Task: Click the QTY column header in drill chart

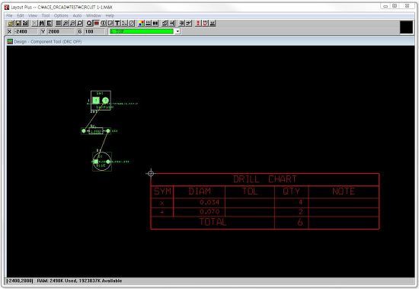Action: tap(291, 191)
